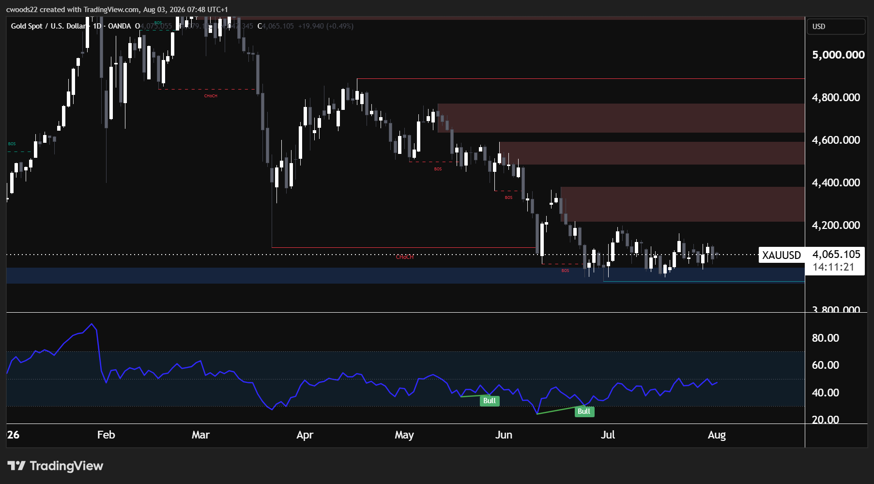Click the 4,800.000 price axis label
The width and height of the screenshot is (874, 484).
[836, 97]
